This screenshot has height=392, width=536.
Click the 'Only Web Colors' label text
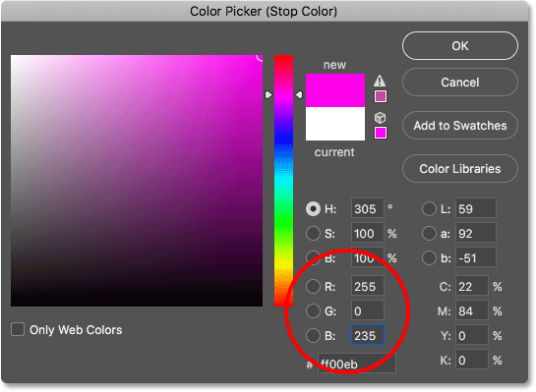click(76, 330)
